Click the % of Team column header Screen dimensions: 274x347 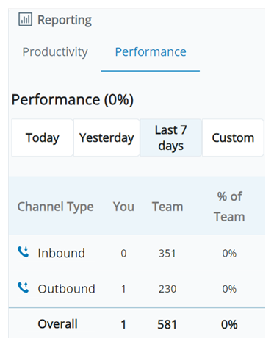click(x=229, y=207)
